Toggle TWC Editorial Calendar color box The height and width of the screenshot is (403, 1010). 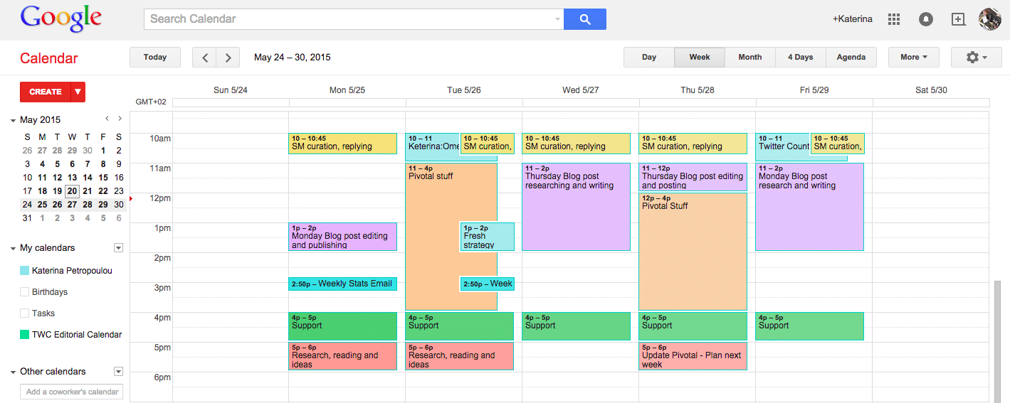(x=25, y=335)
